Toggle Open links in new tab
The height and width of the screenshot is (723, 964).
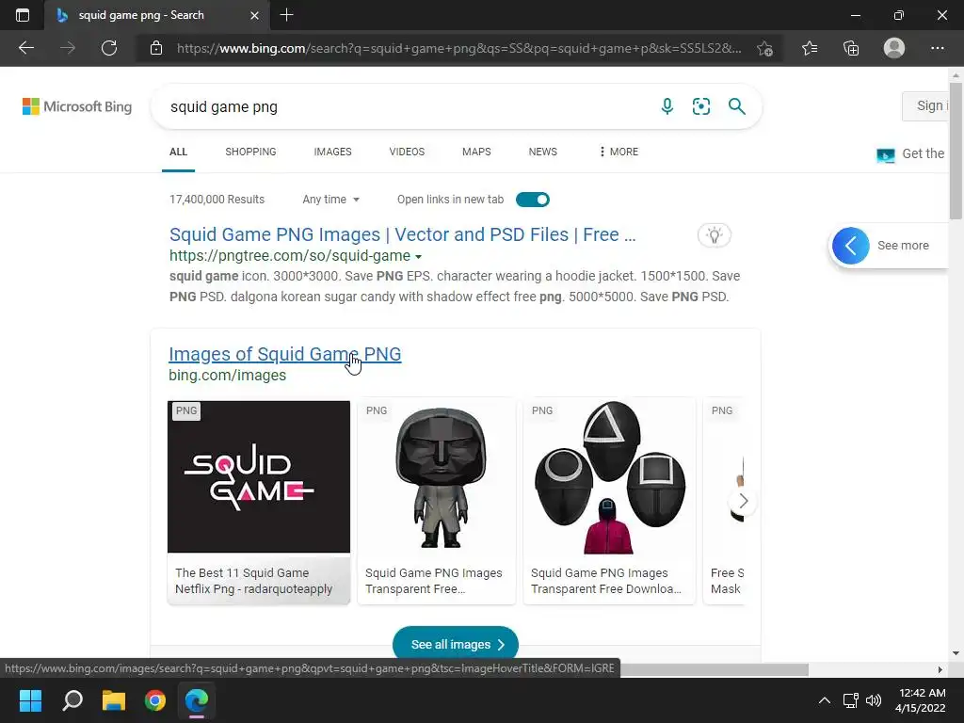[x=533, y=200]
